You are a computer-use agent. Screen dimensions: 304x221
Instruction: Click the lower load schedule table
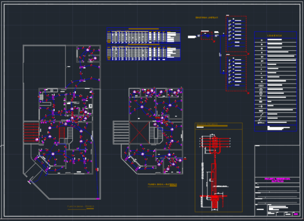click(x=144, y=52)
